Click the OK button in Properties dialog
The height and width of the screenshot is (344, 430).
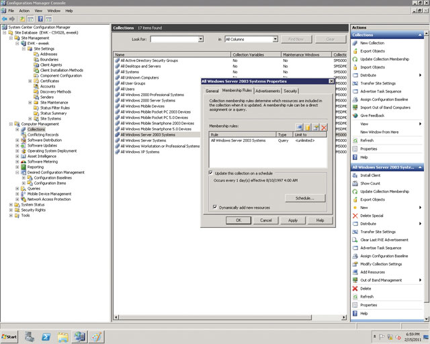pyautogui.click(x=239, y=220)
